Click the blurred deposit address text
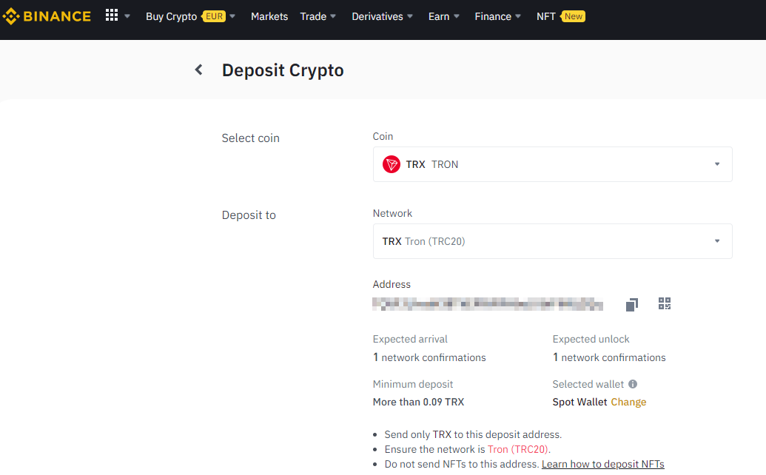Image resolution: width=766 pixels, height=475 pixels. (488, 304)
